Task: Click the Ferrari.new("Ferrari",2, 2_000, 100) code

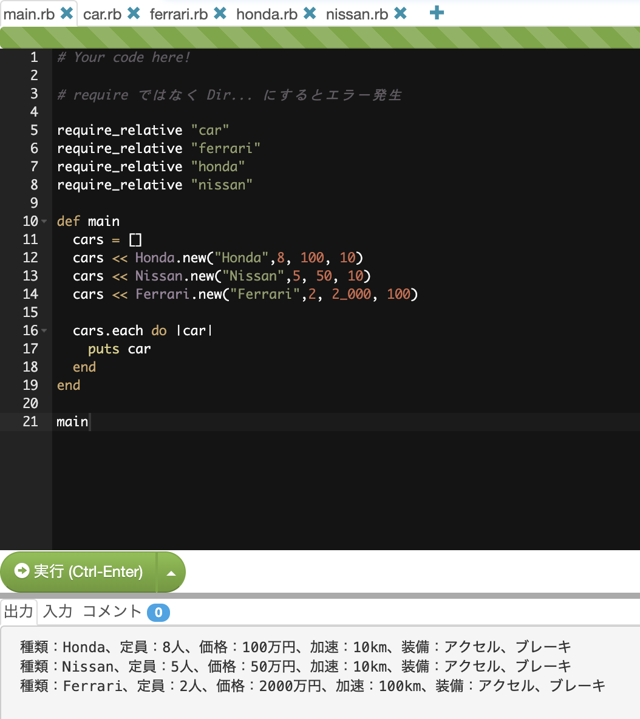Action: (276, 294)
